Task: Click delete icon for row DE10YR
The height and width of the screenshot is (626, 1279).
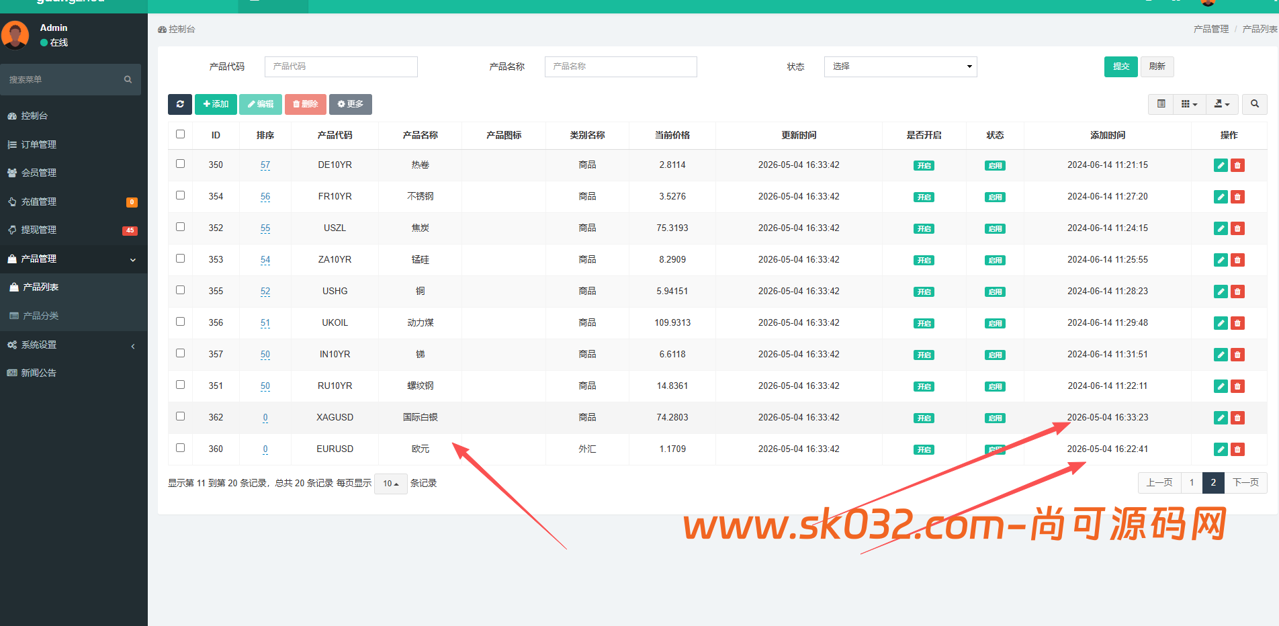Action: coord(1237,165)
